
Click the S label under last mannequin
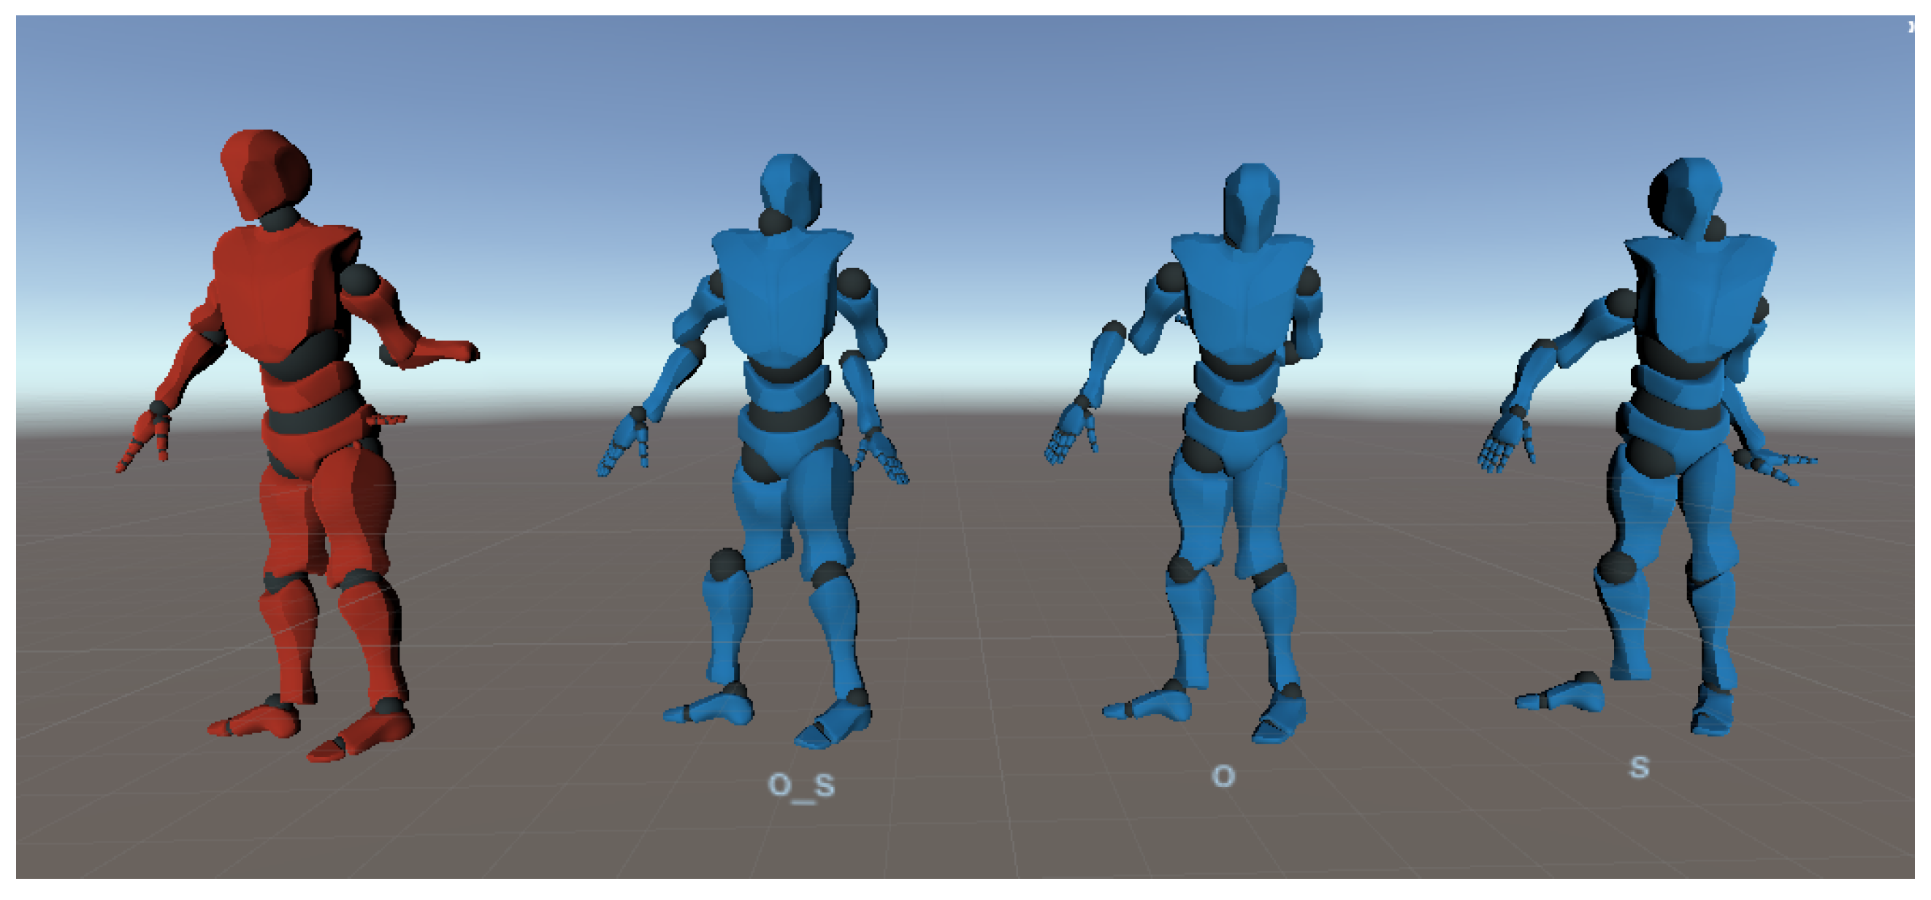coord(1639,767)
